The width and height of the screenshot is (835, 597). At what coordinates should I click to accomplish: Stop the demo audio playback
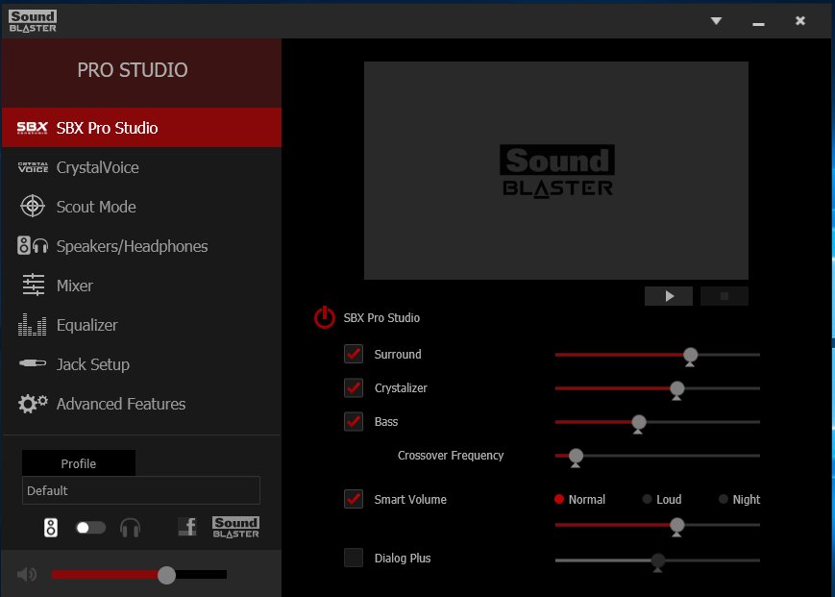724,296
